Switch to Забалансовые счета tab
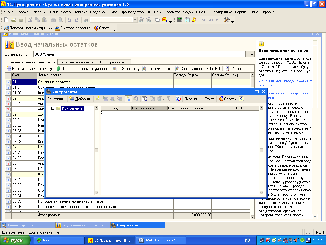Image resolution: width=326 pixels, height=245 pixels. (x=76, y=62)
